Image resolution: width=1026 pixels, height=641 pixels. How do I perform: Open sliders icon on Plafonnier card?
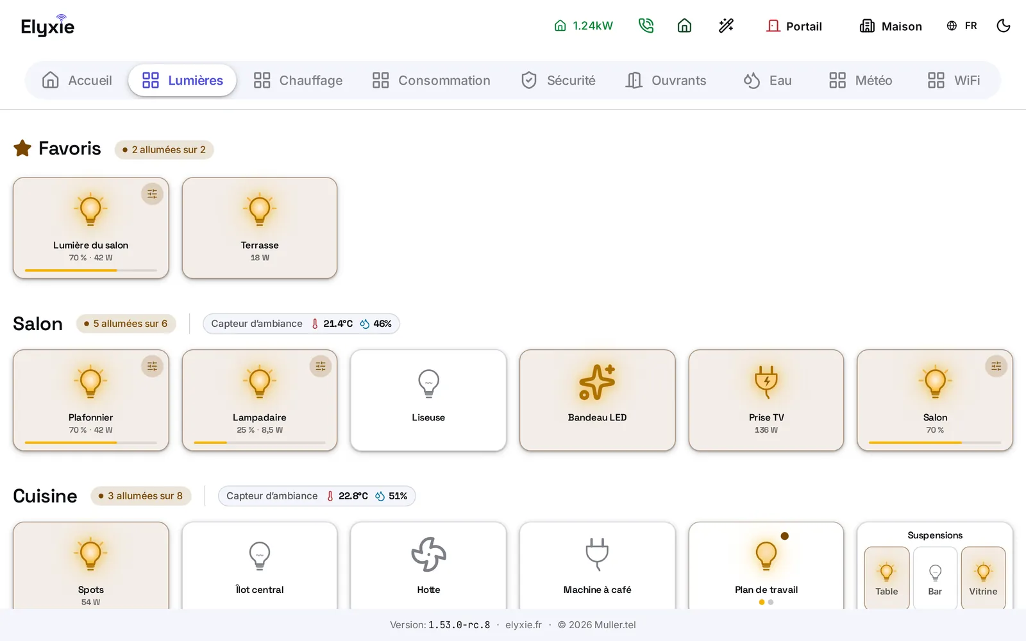[152, 366]
